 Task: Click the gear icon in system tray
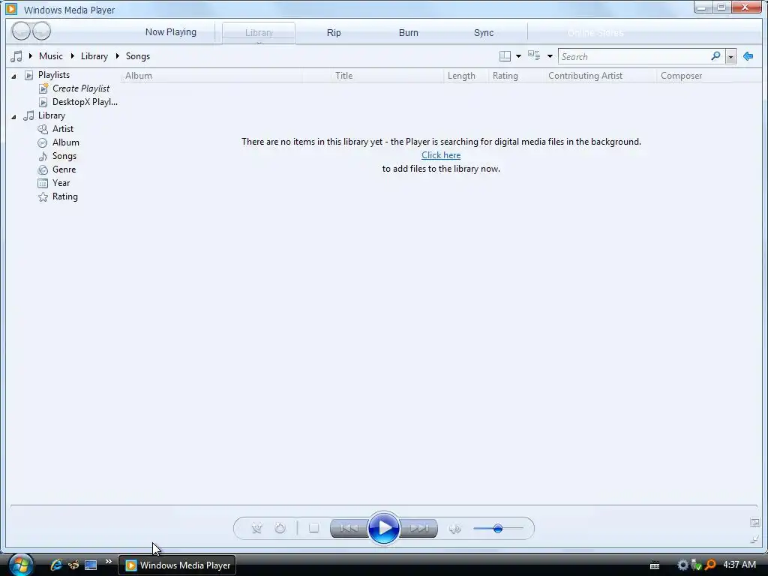coord(682,565)
